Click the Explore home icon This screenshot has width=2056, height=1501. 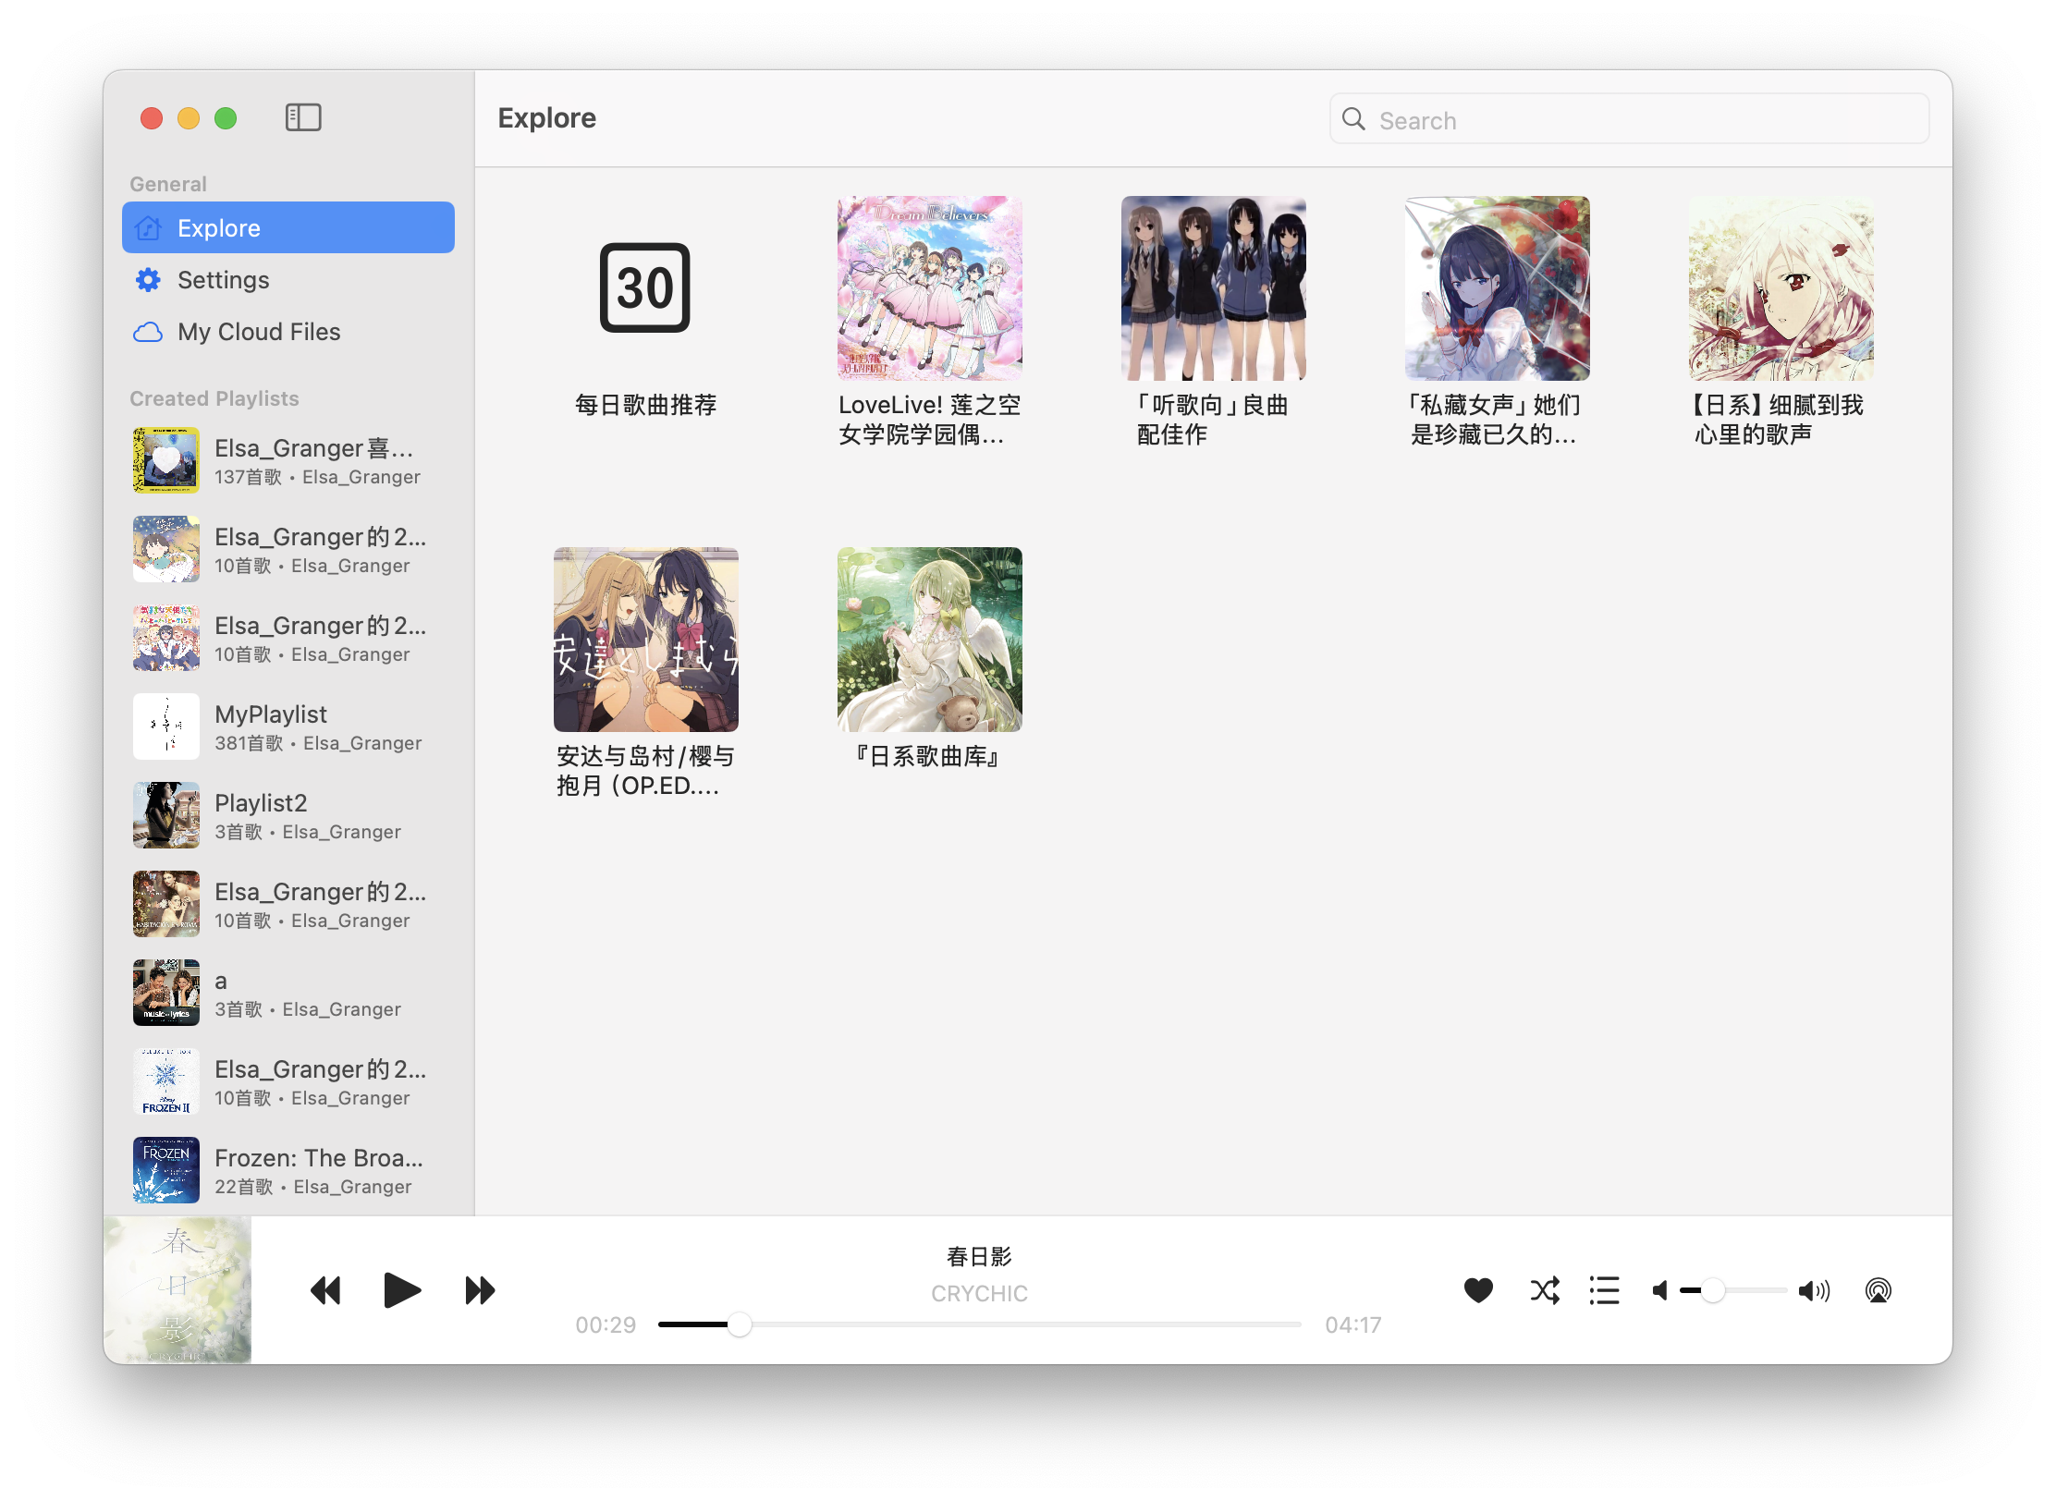coord(148,227)
